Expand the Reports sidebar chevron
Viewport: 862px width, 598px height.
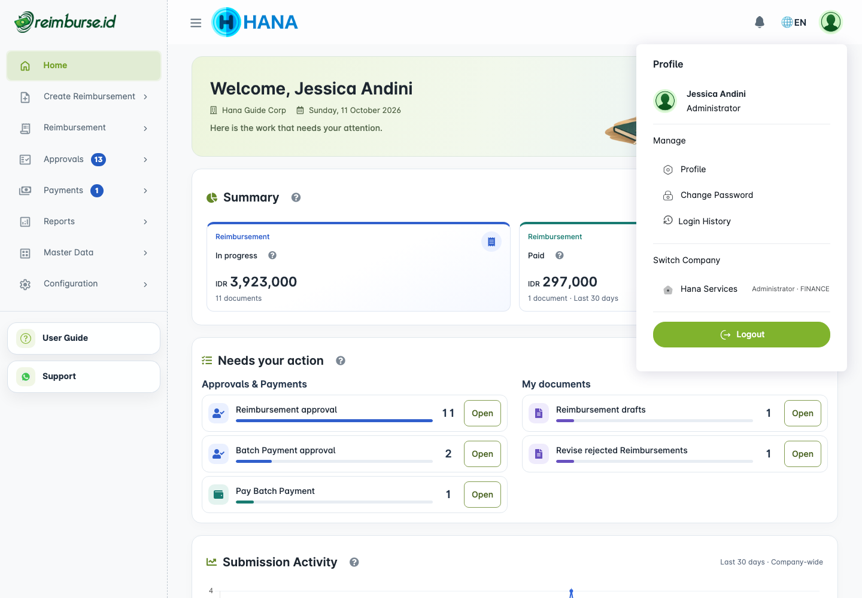[x=145, y=222]
